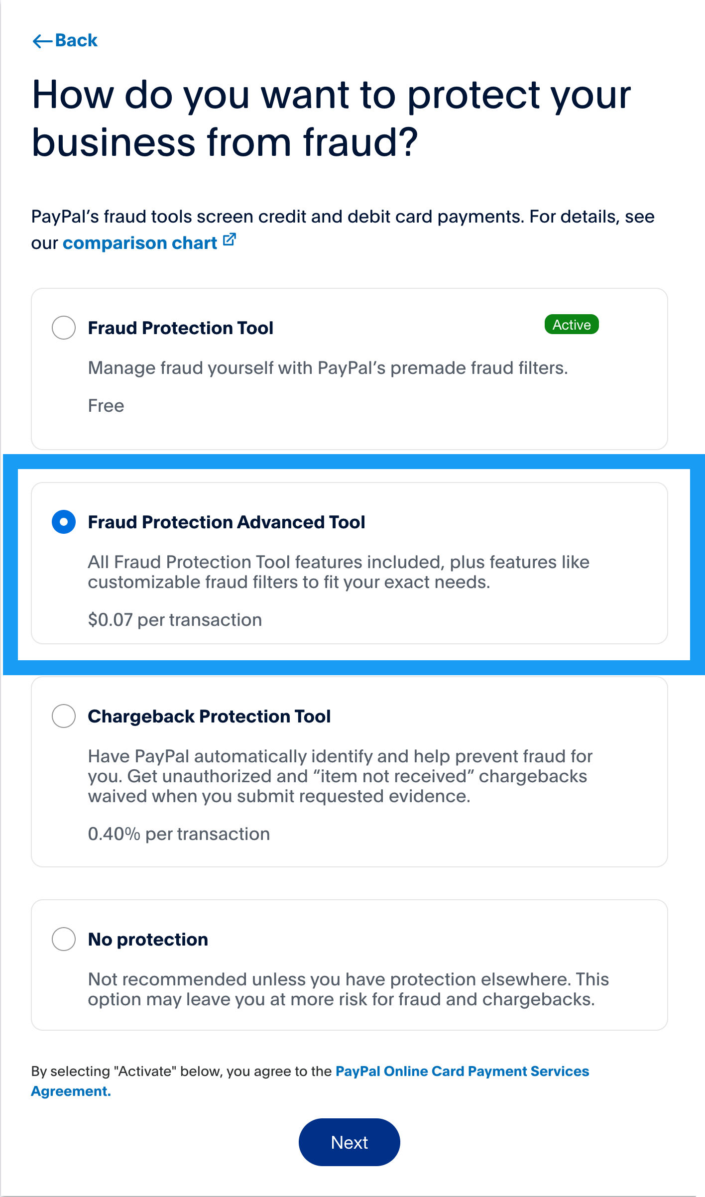
Task: Select the No protection radio button
Action: [x=64, y=939]
